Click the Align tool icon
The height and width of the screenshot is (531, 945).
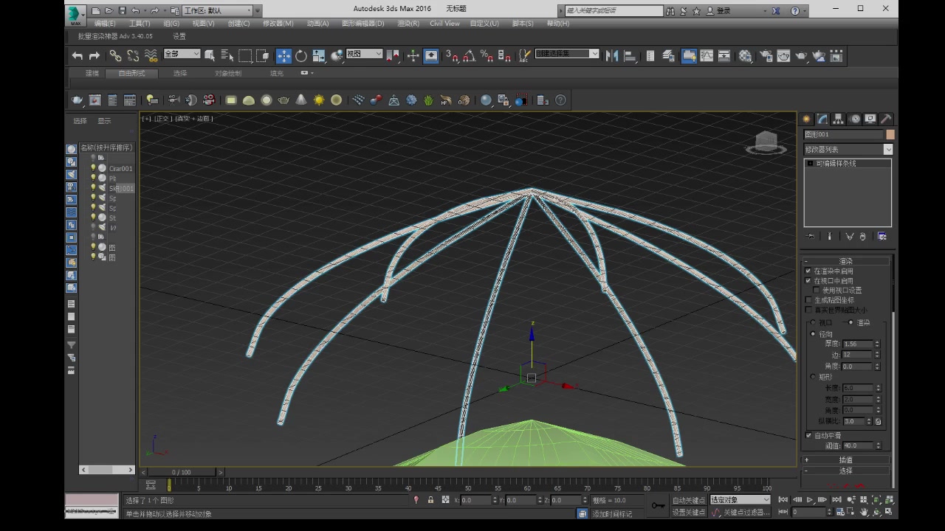point(630,56)
